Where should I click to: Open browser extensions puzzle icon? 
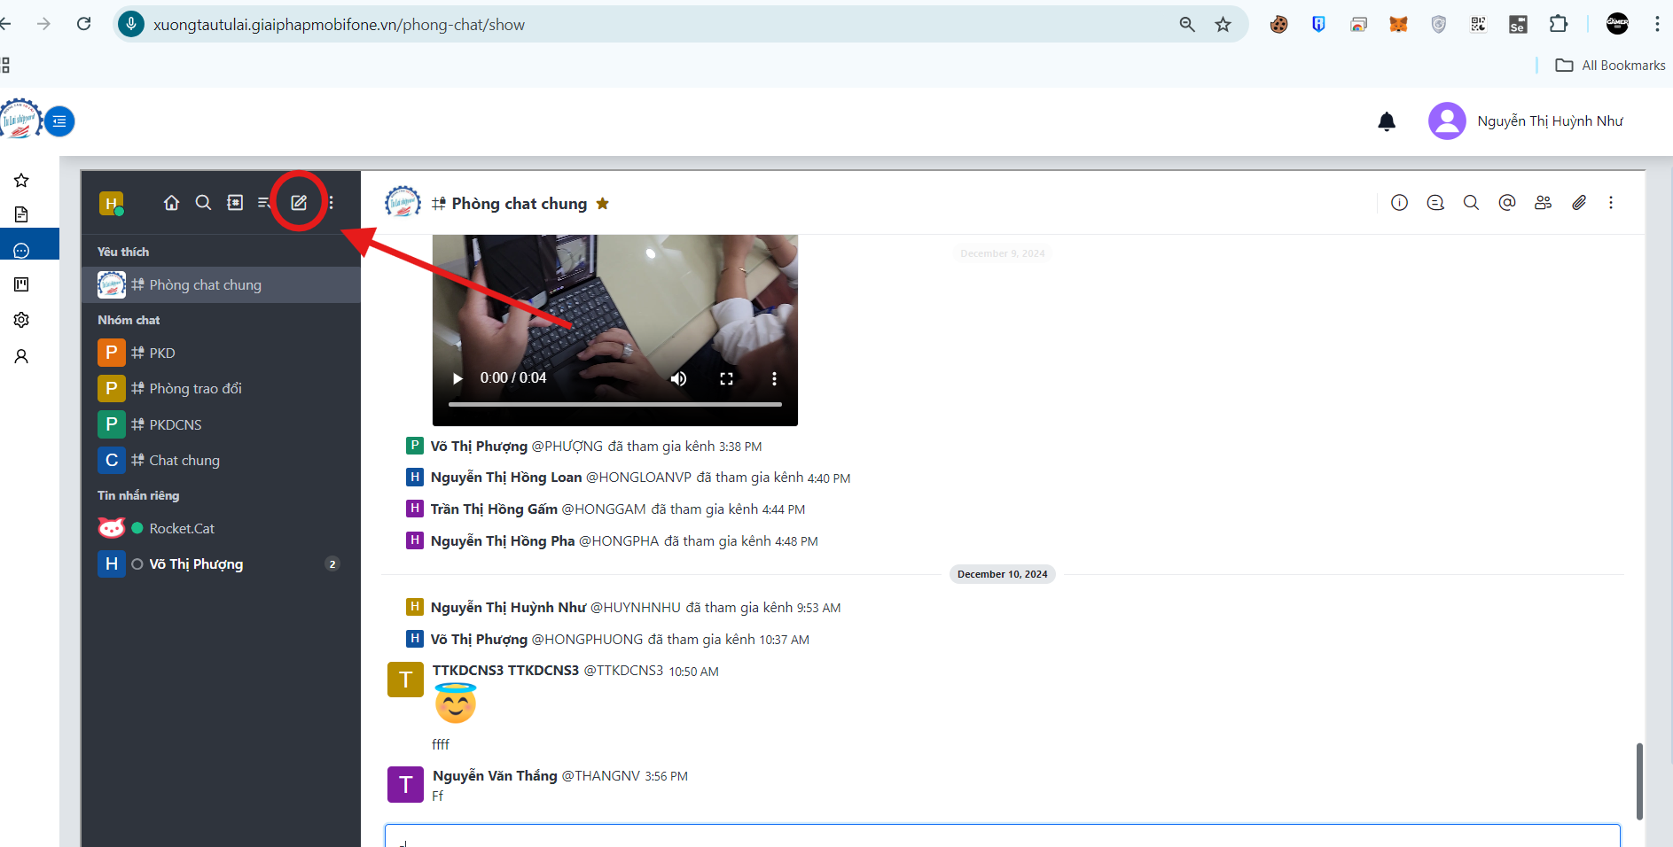(x=1559, y=24)
